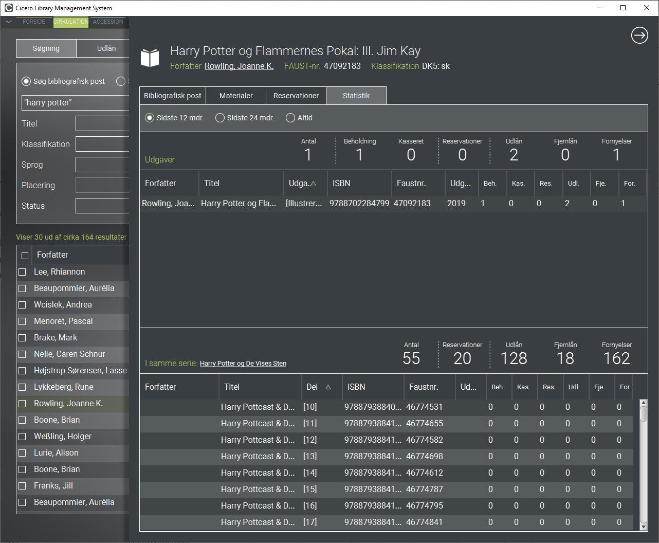
Task: Open series link Harry Potter og De Vises Sten
Action: [x=243, y=364]
